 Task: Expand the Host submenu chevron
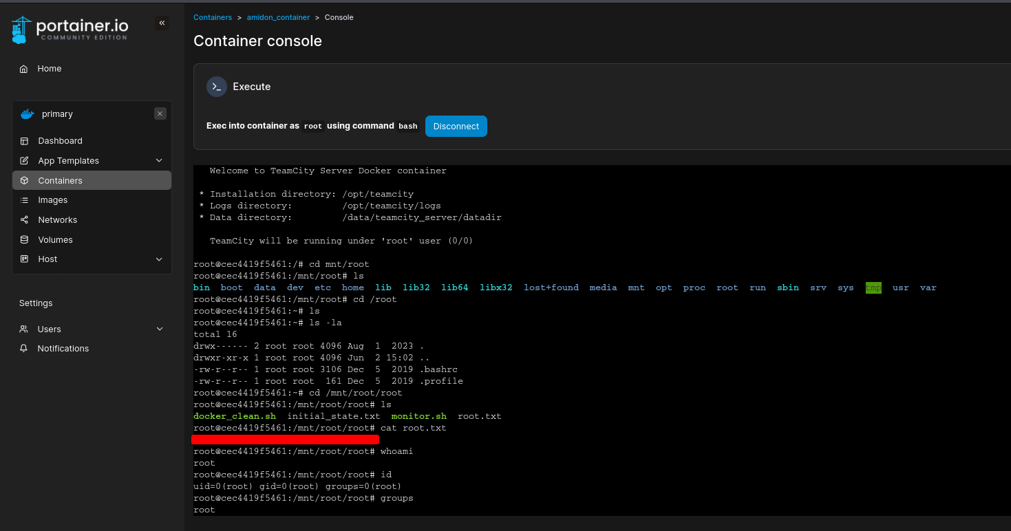coord(160,259)
